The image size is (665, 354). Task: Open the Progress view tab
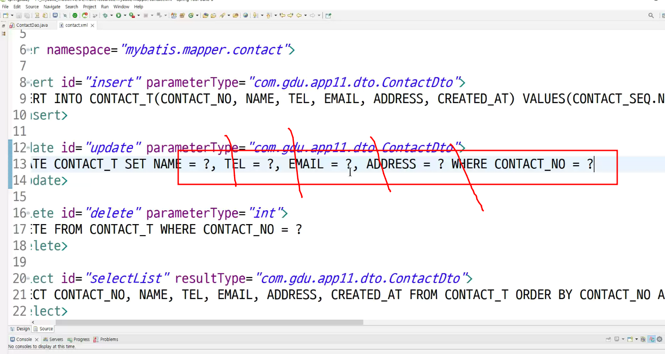pyautogui.click(x=79, y=339)
